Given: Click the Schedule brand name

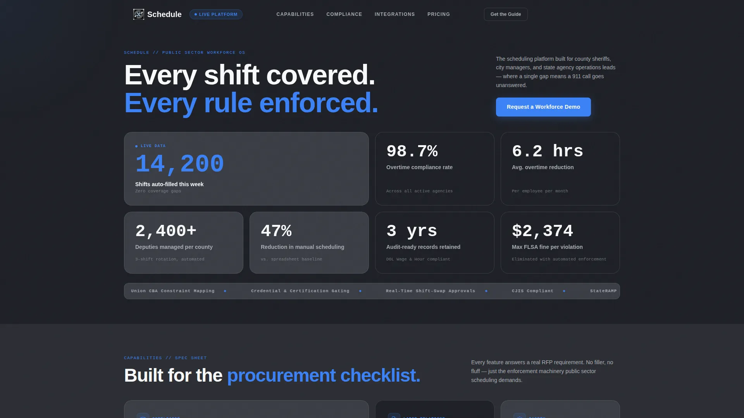Looking at the screenshot, I should pos(164,14).
